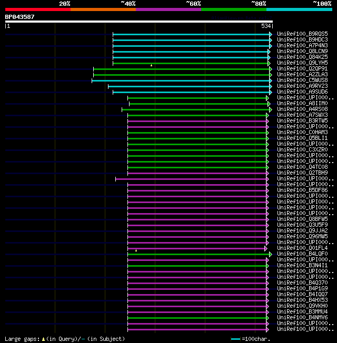Screen dimensions: 337x343
Task: Click the orange ~40% identity legend segment
Action: point(103,9)
